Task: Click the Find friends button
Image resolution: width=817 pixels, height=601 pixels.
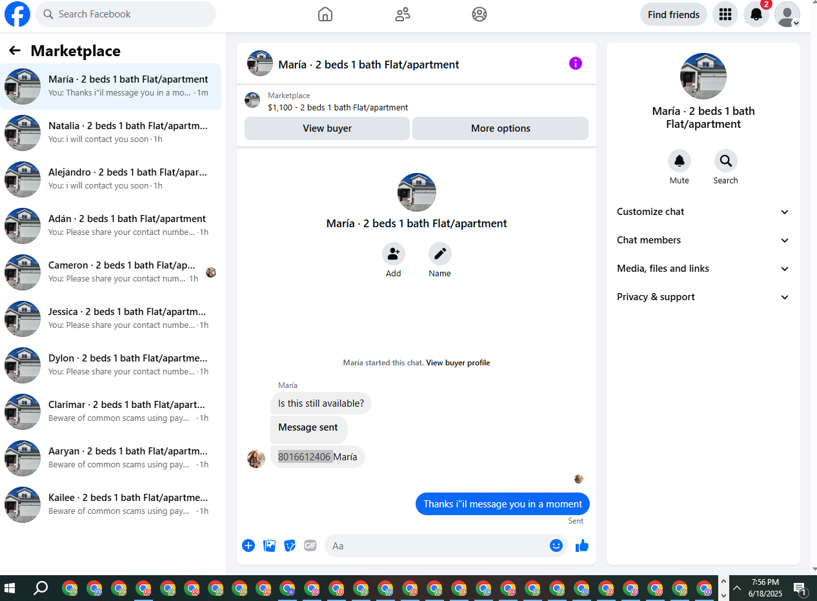Action: point(674,14)
